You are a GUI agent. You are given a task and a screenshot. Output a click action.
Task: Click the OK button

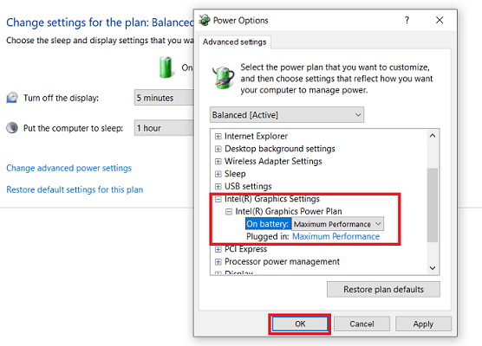pyautogui.click(x=300, y=324)
